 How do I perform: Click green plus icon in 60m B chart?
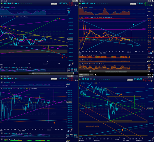tap(80, 79)
